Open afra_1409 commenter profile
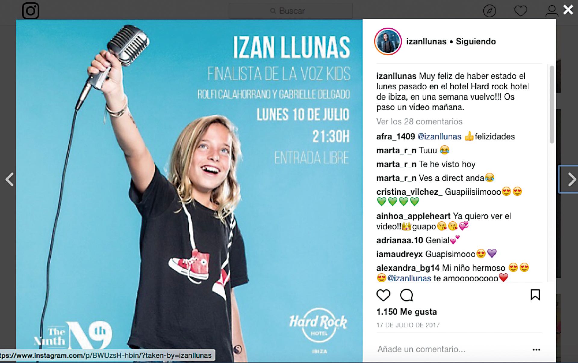The width and height of the screenshot is (578, 363). (x=396, y=136)
